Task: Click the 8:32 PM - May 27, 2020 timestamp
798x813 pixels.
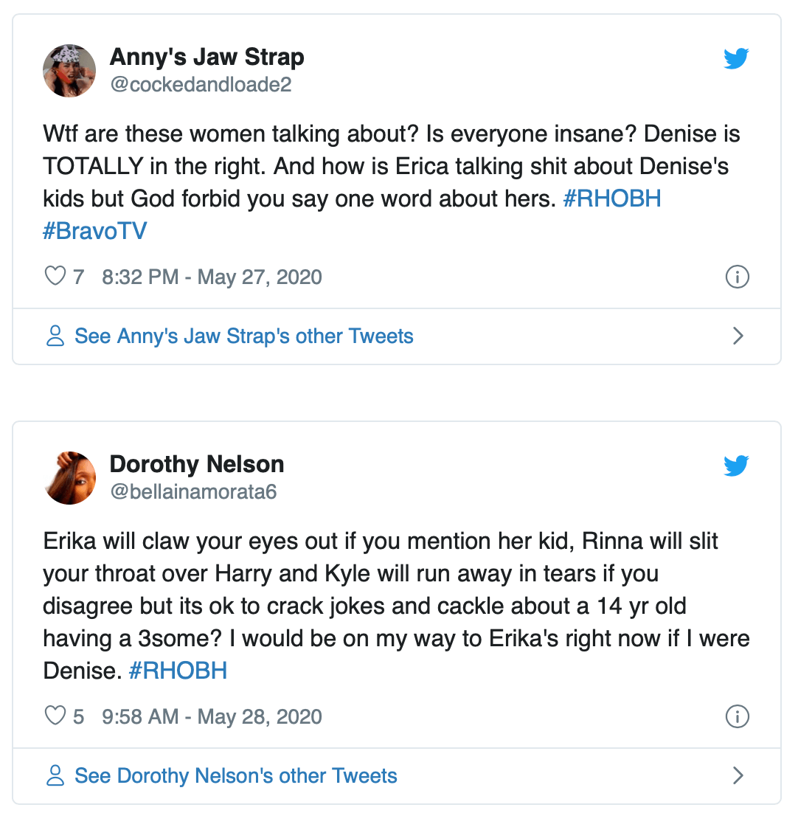Action: pyautogui.click(x=212, y=277)
